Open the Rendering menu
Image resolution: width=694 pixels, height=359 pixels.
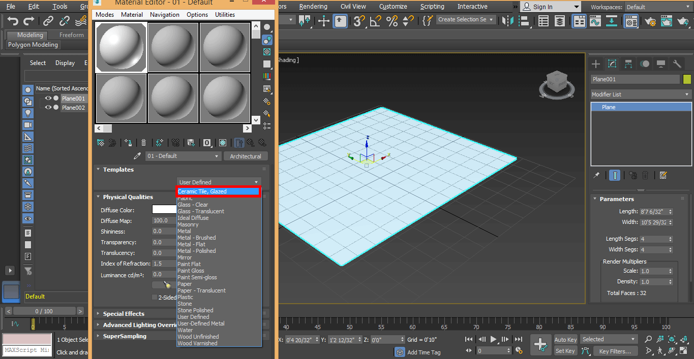[313, 7]
